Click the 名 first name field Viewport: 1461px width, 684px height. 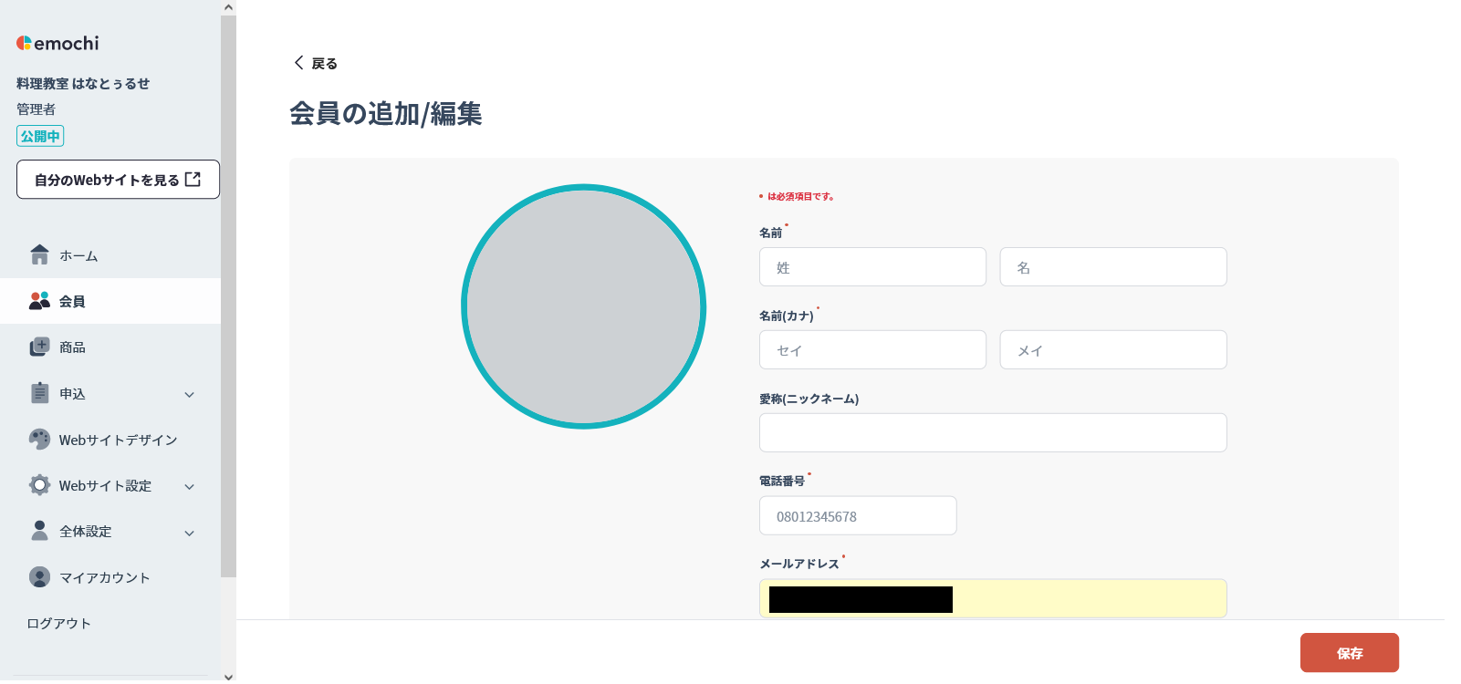pos(1113,267)
